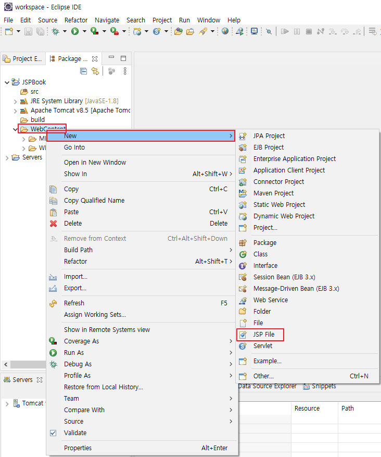Image resolution: width=381 pixels, height=457 pixels.
Task: Toggle Link with Editor in Package Explorer
Action: (x=95, y=71)
